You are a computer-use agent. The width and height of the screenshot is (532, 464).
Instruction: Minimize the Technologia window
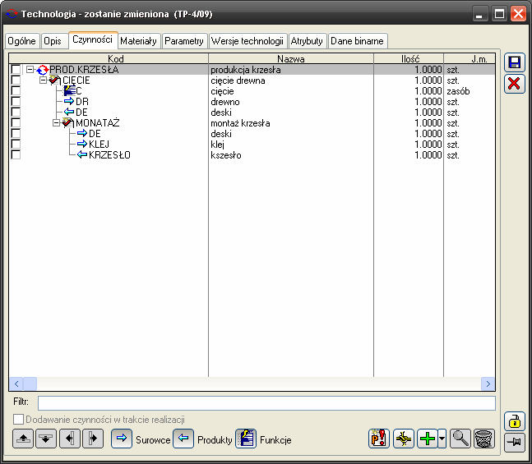point(479,14)
